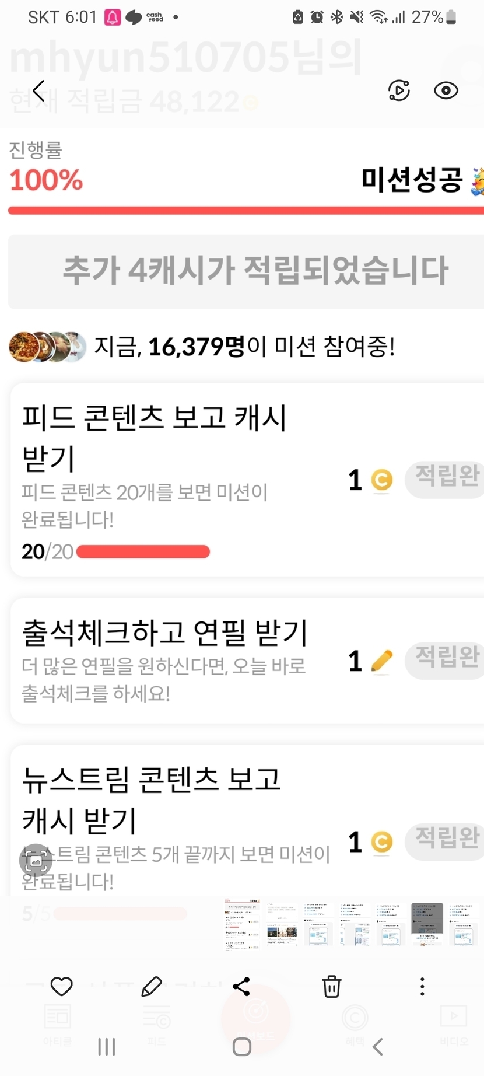Toggle the heart favorite icon
Viewport: 484px width, 1076px height.
tap(61, 986)
